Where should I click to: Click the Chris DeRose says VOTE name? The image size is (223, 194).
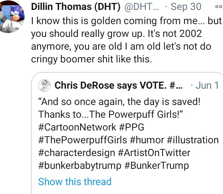[119, 85]
